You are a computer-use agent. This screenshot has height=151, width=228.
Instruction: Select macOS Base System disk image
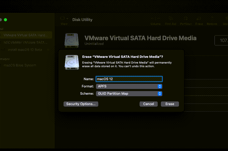[20, 65]
